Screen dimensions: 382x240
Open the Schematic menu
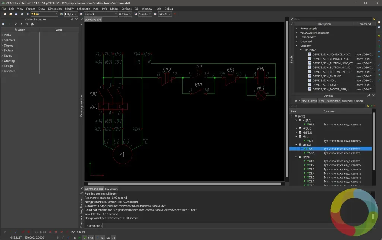pos(83,9)
